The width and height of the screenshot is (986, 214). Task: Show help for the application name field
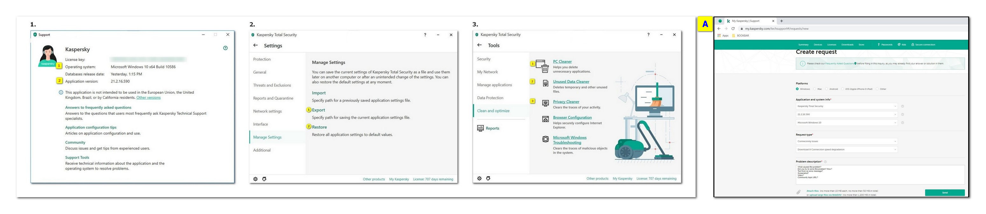[x=902, y=106]
